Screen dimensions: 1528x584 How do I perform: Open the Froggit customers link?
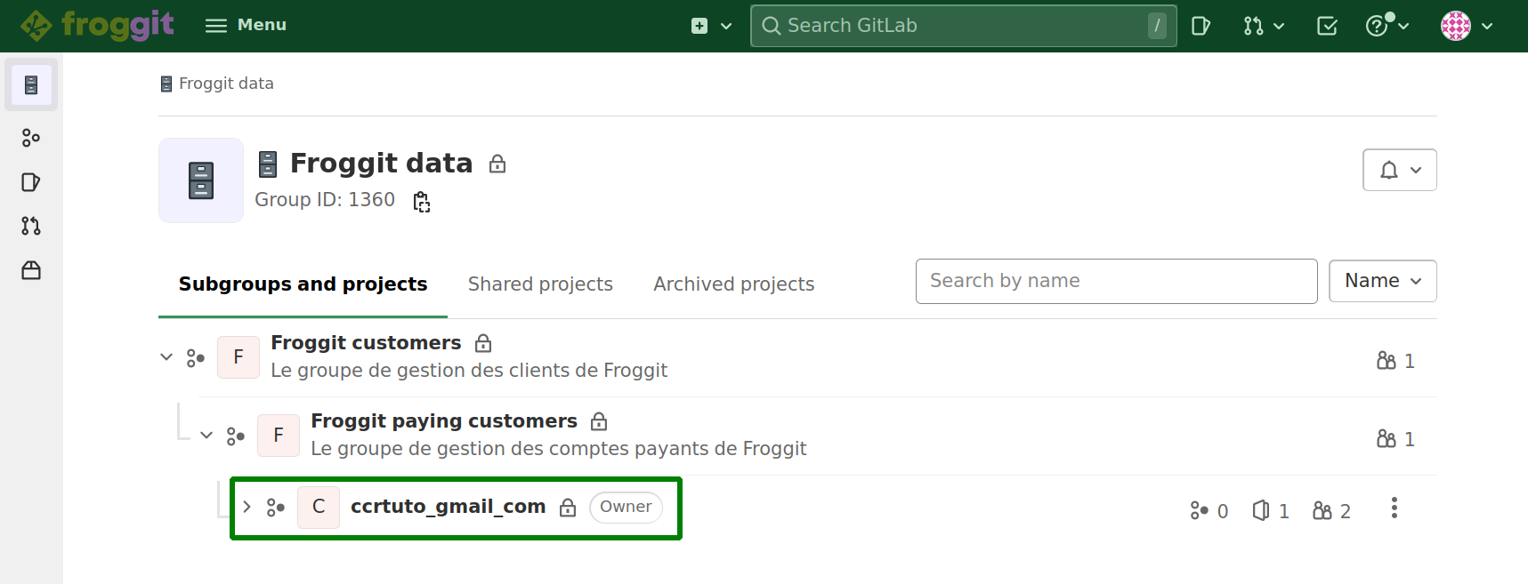pyautogui.click(x=366, y=343)
